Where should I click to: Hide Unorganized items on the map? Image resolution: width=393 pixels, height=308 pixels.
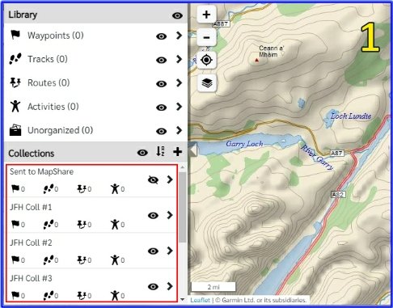tap(161, 131)
